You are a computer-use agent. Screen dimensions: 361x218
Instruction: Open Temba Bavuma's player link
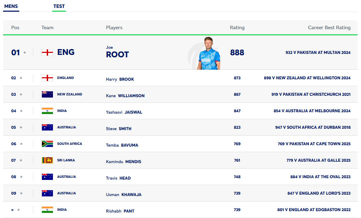click(x=122, y=145)
